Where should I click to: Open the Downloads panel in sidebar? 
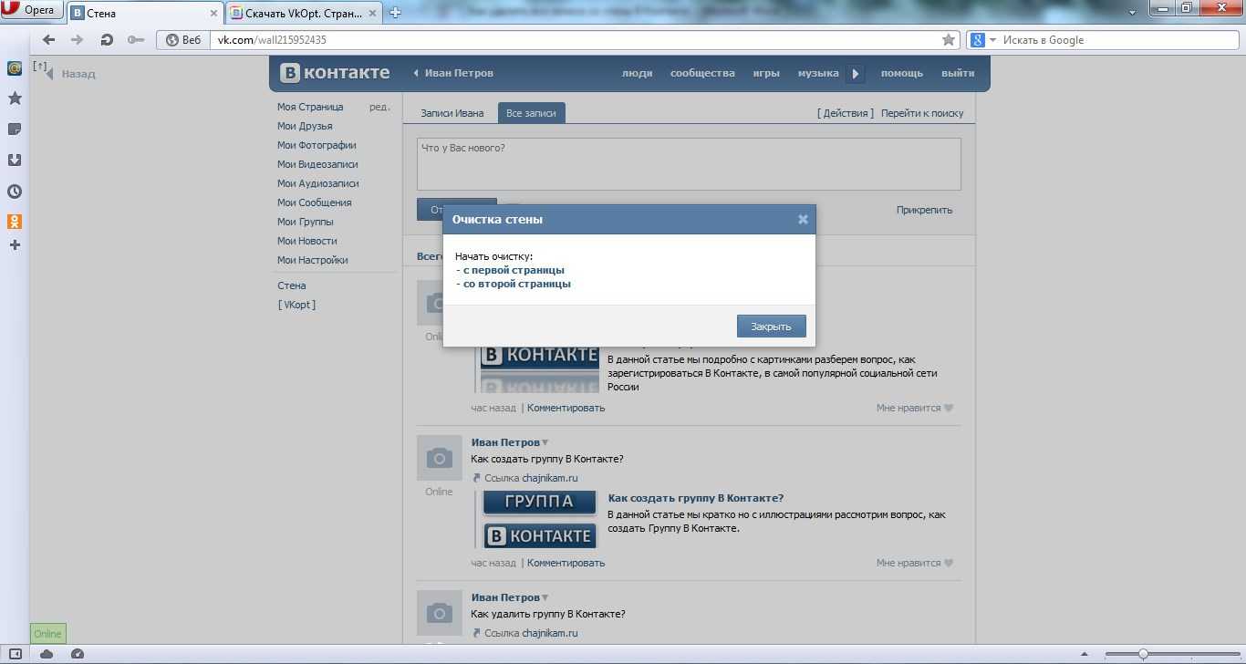pyautogui.click(x=15, y=161)
